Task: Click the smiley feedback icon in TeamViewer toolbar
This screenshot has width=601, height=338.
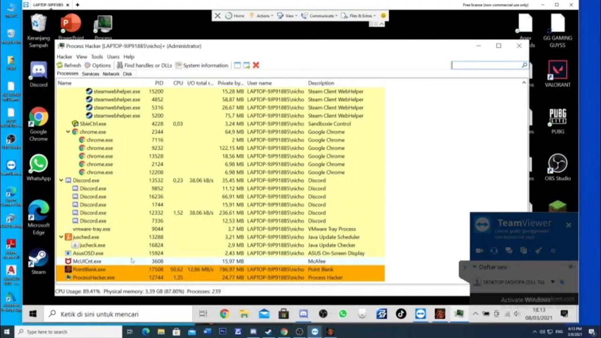Action: coord(383,15)
